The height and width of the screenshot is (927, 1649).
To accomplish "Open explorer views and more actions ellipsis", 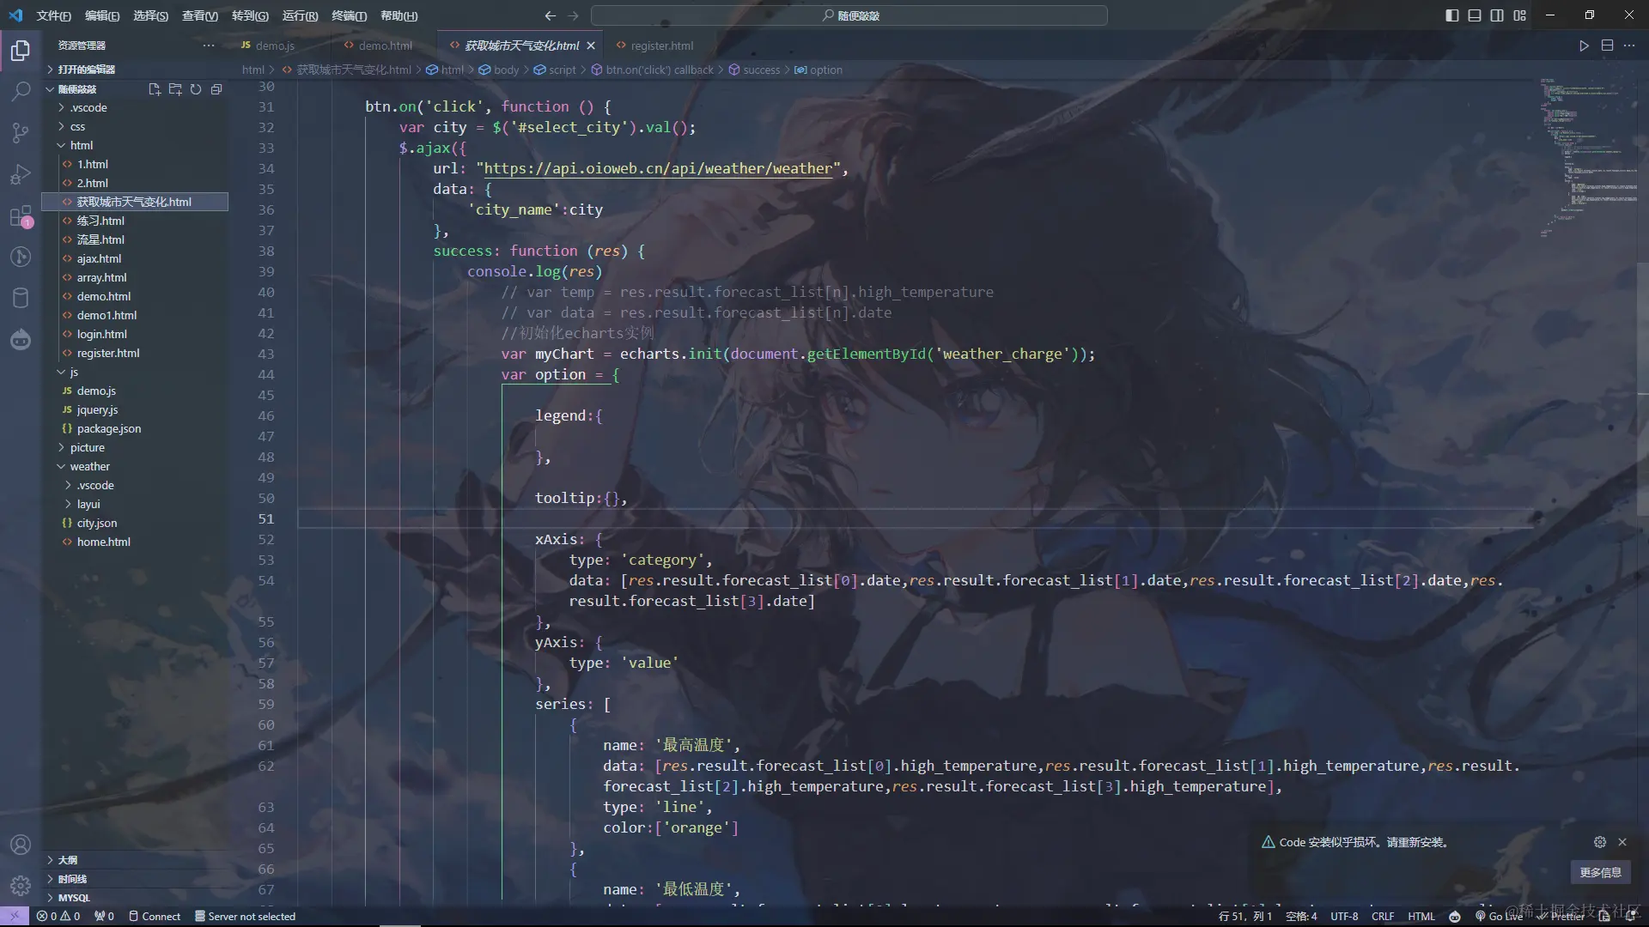I will tap(209, 45).
